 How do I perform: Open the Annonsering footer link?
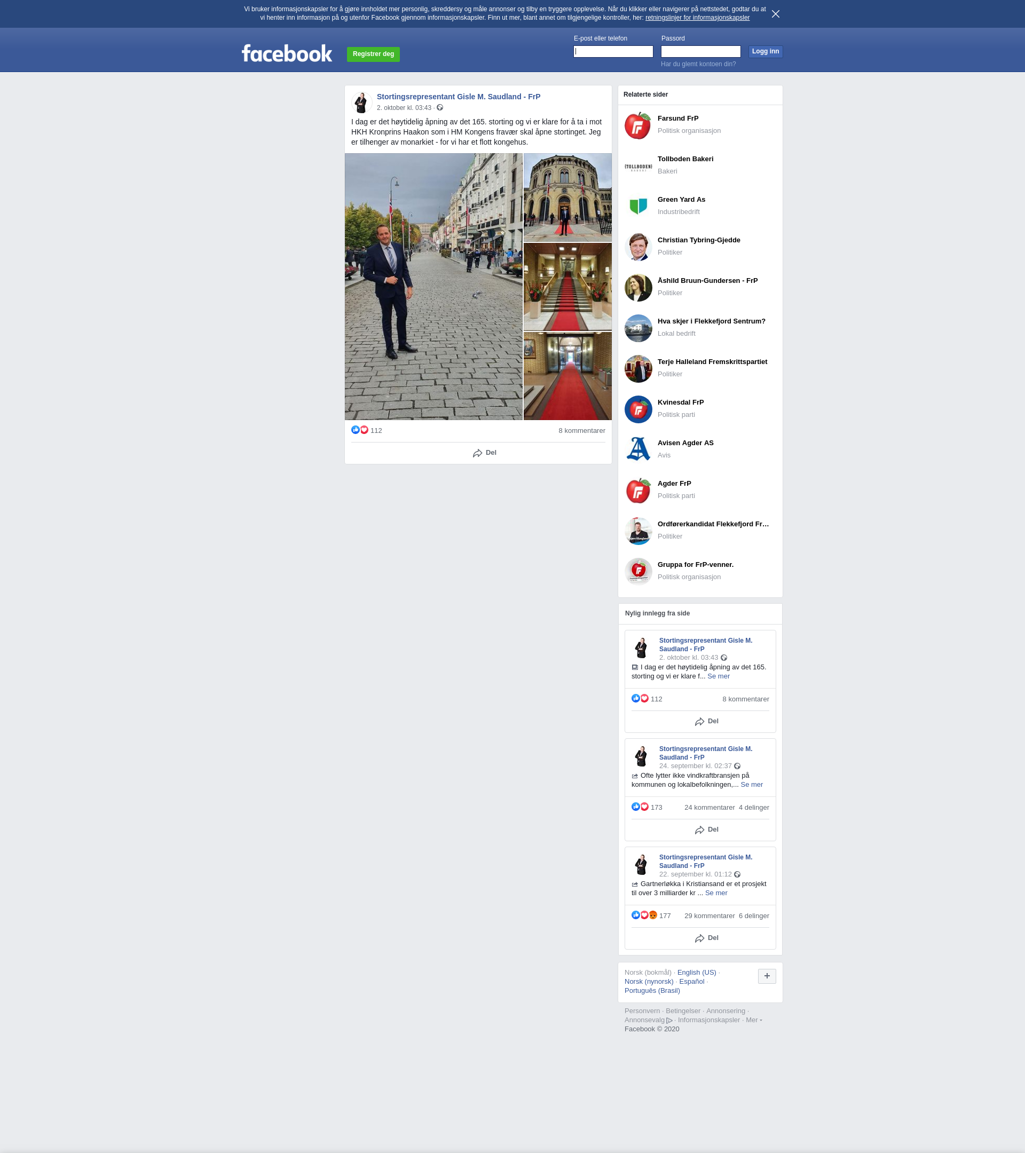click(726, 1011)
